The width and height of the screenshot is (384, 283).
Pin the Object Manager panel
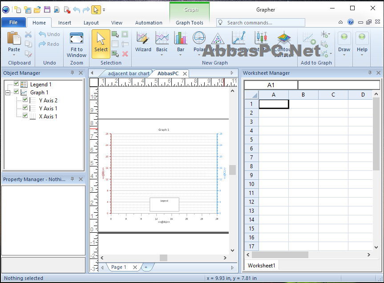click(72, 73)
